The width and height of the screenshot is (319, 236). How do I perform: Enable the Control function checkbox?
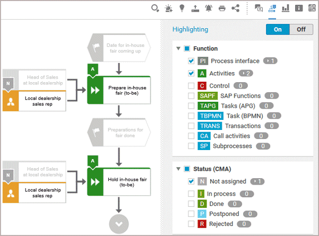point(191,86)
